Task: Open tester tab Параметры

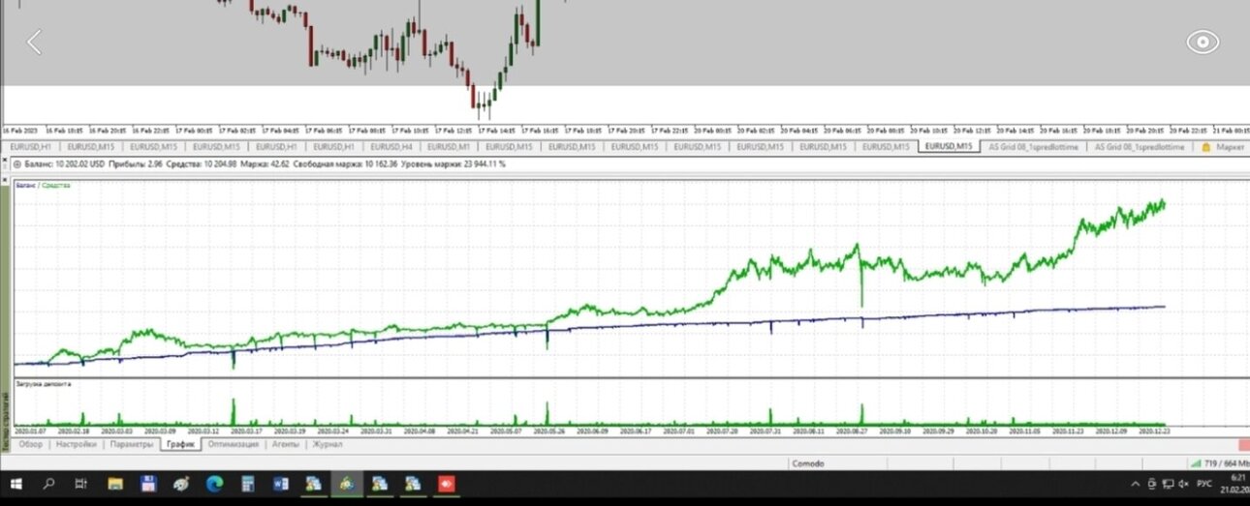Action: click(x=130, y=444)
